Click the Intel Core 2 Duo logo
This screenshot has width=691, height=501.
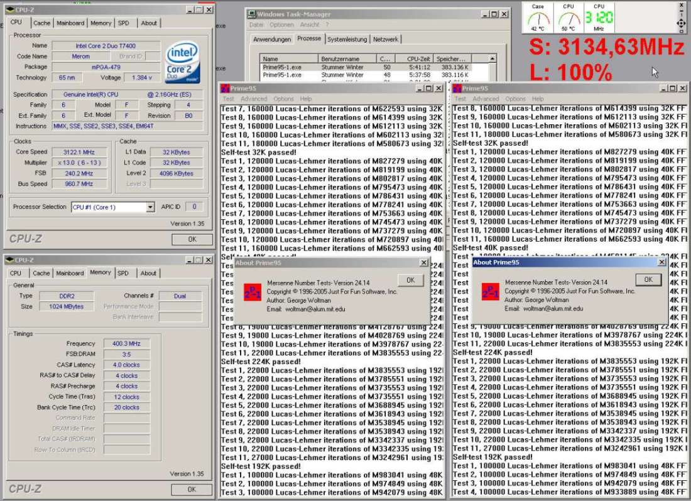click(182, 62)
